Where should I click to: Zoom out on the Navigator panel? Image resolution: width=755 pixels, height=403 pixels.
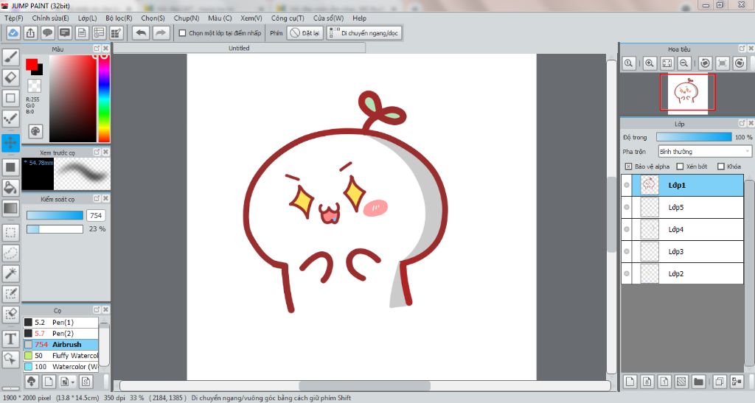pyautogui.click(x=683, y=63)
